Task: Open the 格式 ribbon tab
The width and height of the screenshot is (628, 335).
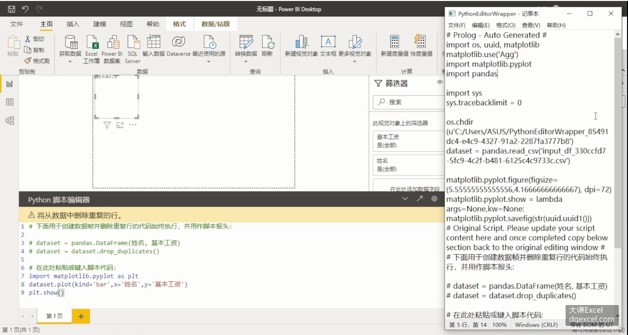Action: 179,24
